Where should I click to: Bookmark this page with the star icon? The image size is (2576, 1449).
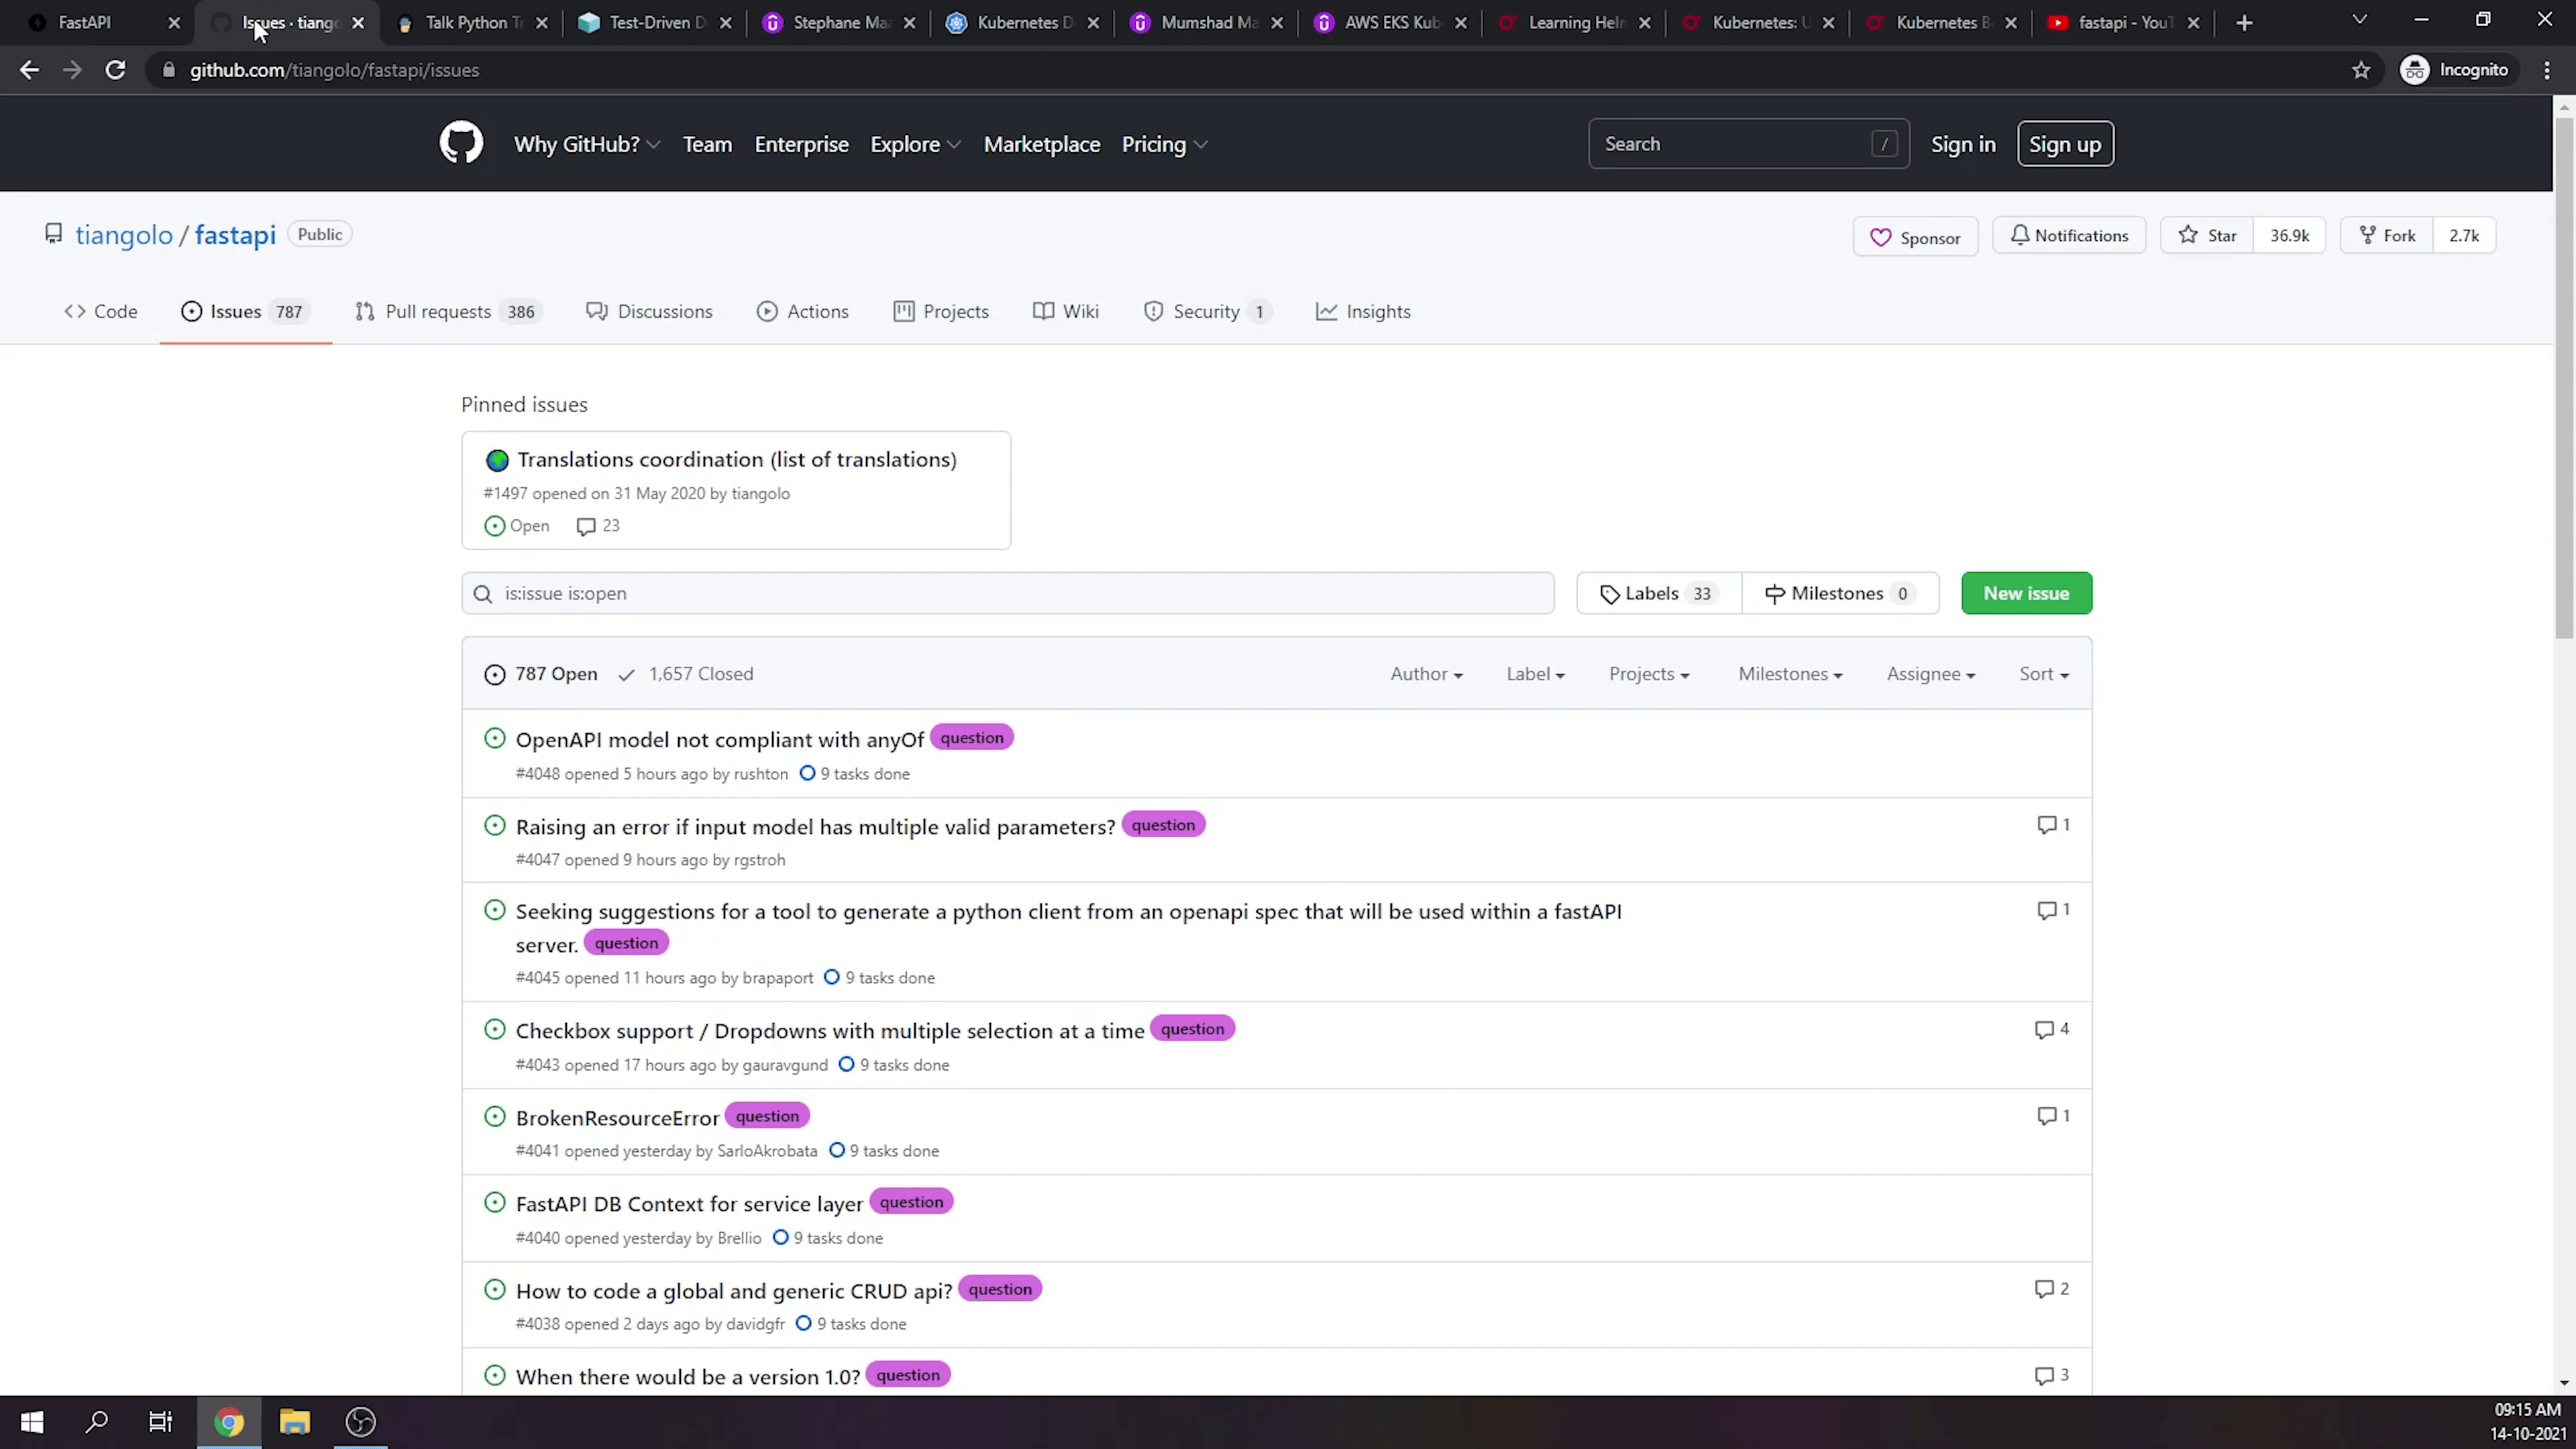pos(2361,70)
